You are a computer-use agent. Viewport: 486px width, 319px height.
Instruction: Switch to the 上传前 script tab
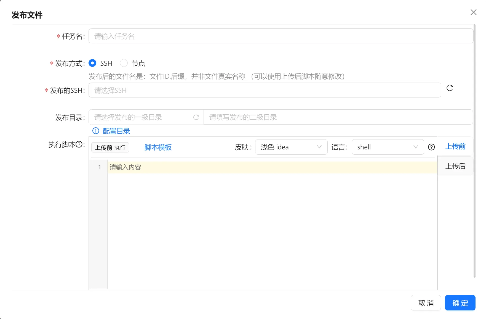(x=455, y=146)
